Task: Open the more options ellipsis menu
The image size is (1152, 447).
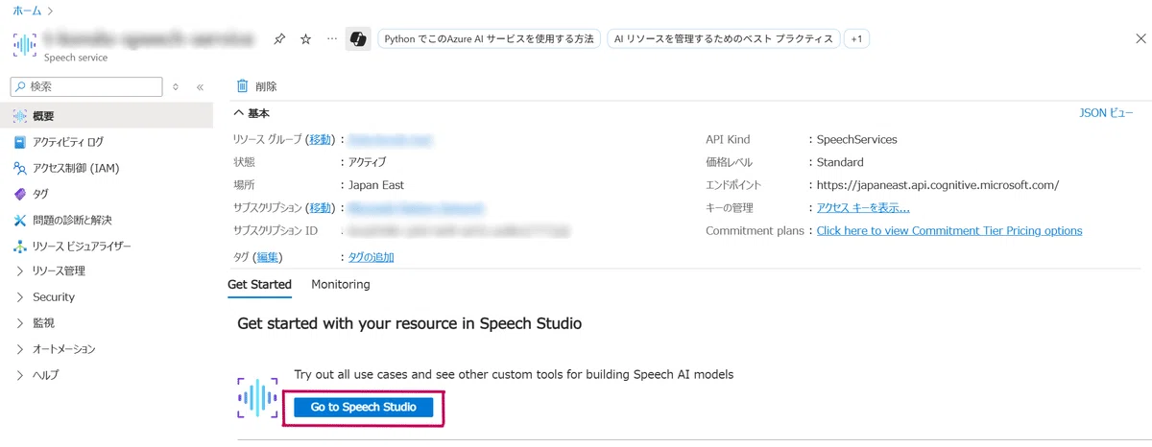Action: [332, 39]
